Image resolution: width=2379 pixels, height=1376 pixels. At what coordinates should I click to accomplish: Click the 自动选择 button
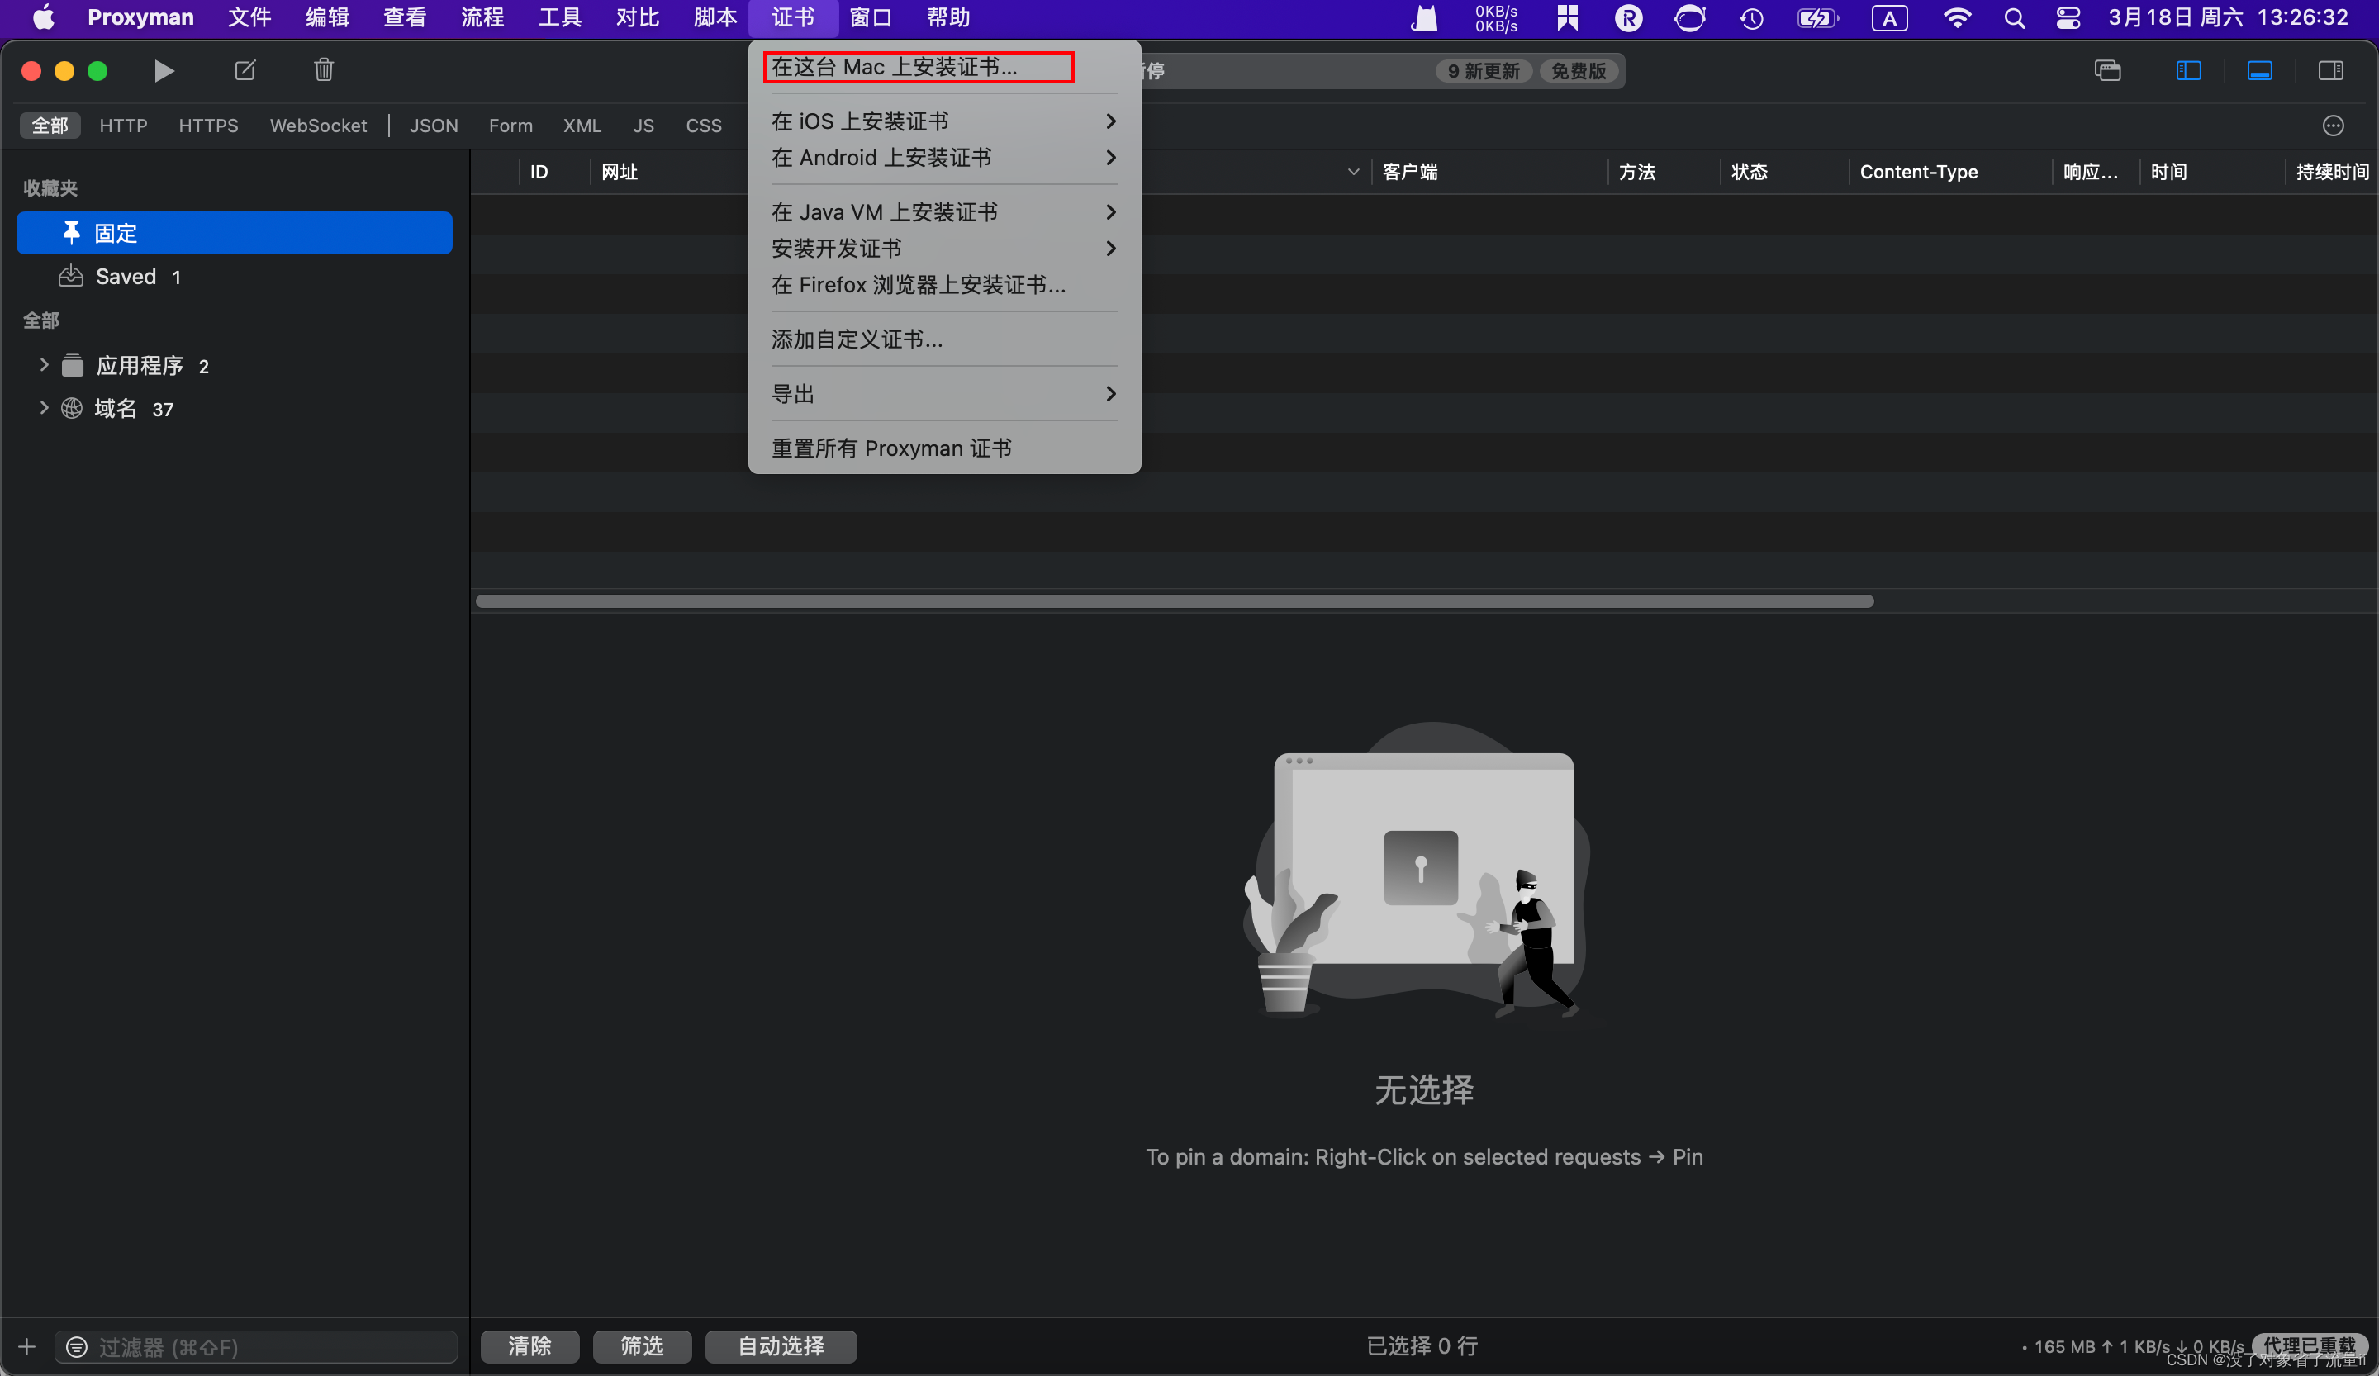(781, 1347)
